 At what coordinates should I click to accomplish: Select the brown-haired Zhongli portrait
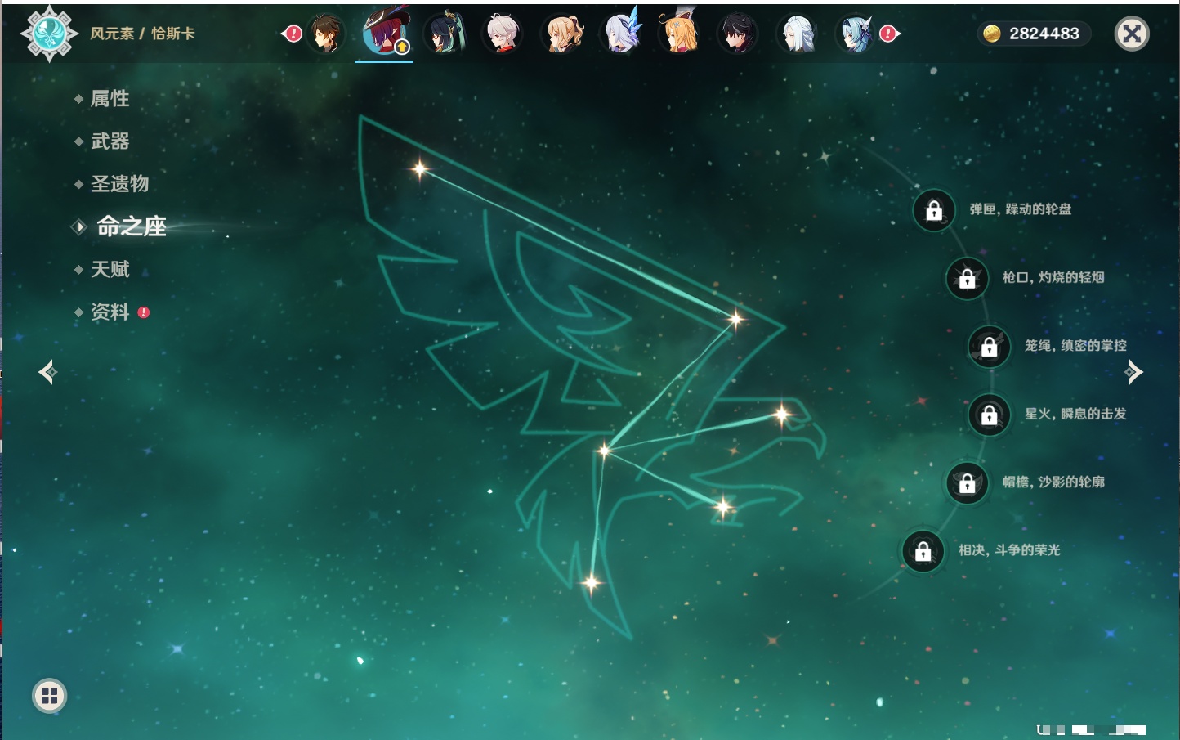point(325,34)
